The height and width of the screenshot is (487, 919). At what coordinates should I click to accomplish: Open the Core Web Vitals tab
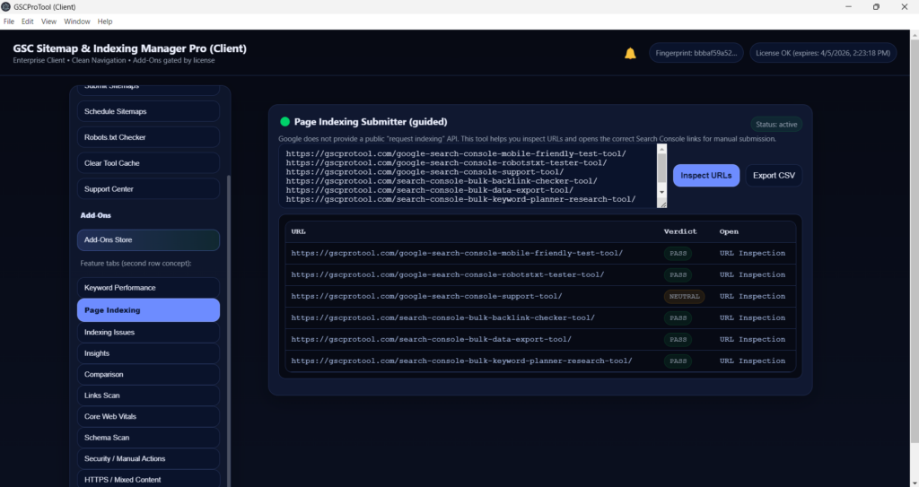click(148, 417)
